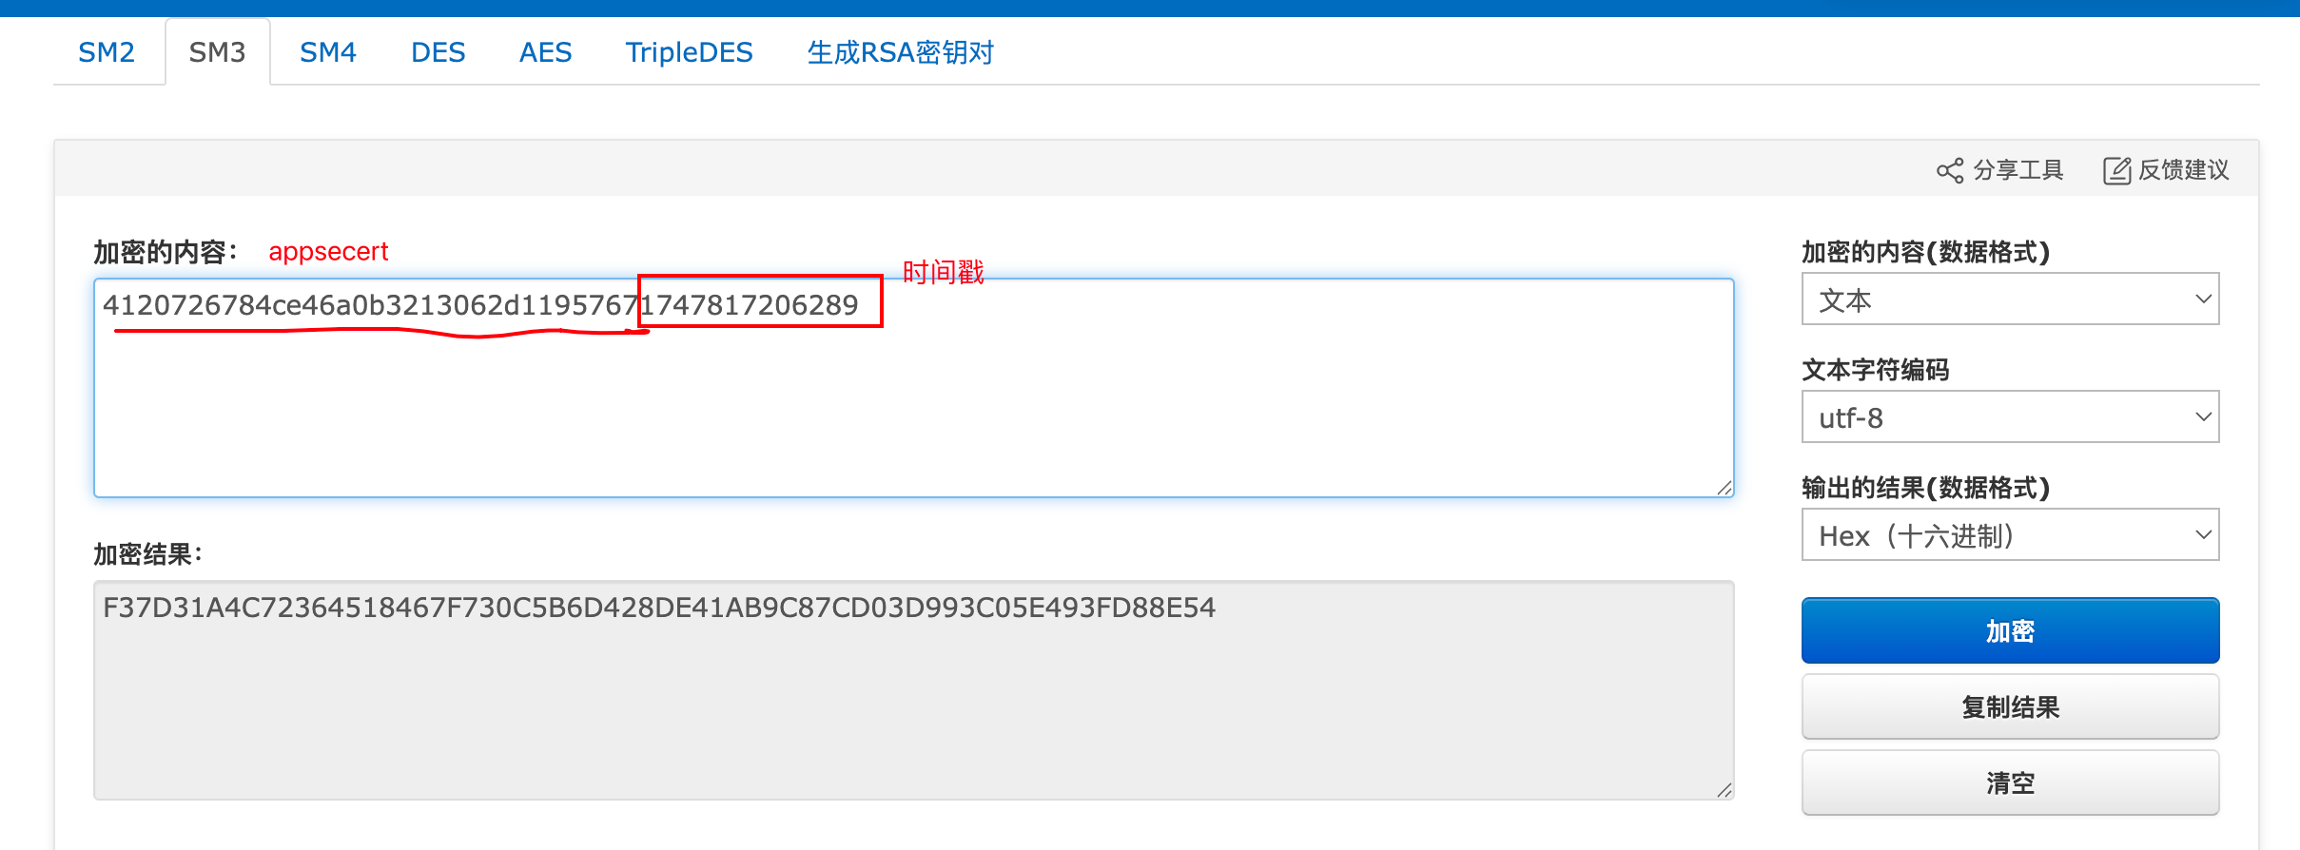
Task: Click the 加密的内容: label
Action: [x=165, y=252]
